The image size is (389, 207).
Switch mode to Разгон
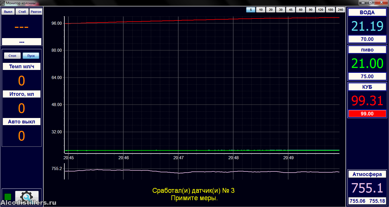click(36, 12)
